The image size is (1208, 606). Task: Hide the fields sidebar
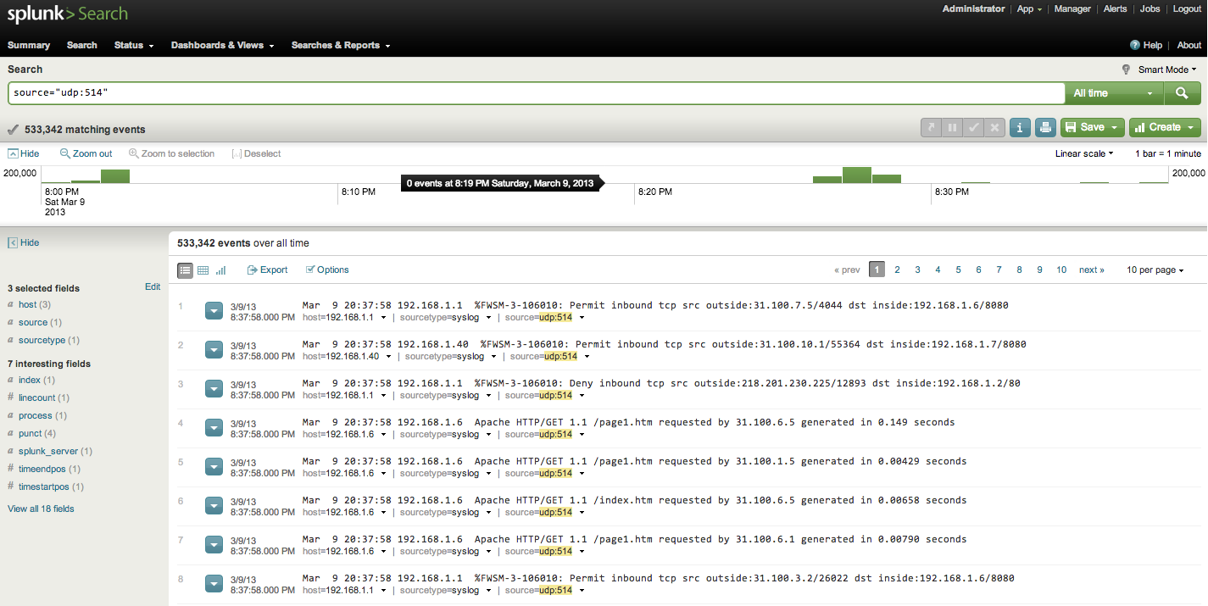(23, 242)
